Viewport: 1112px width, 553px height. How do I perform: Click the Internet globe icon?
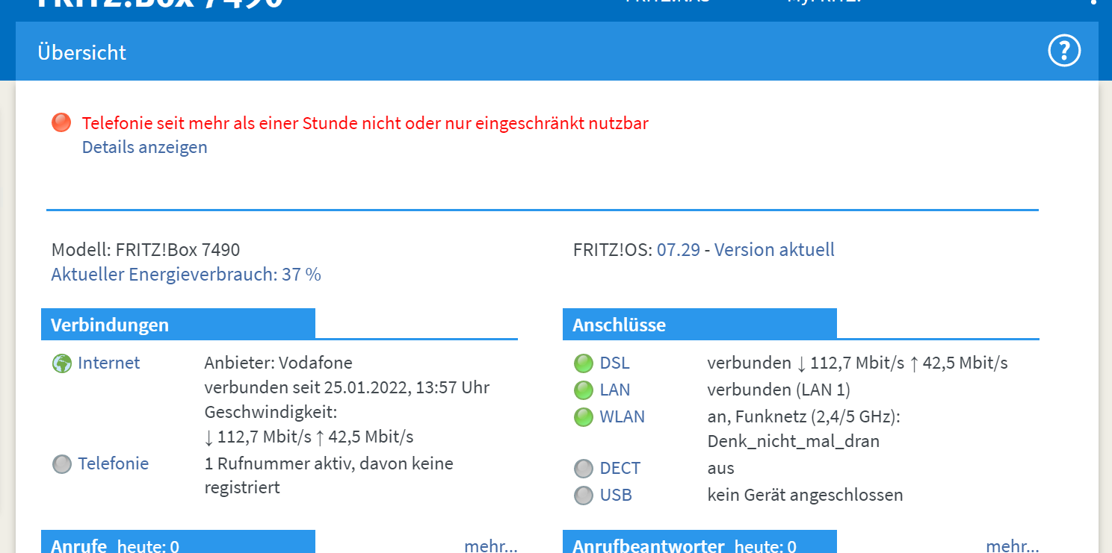pyautogui.click(x=61, y=363)
